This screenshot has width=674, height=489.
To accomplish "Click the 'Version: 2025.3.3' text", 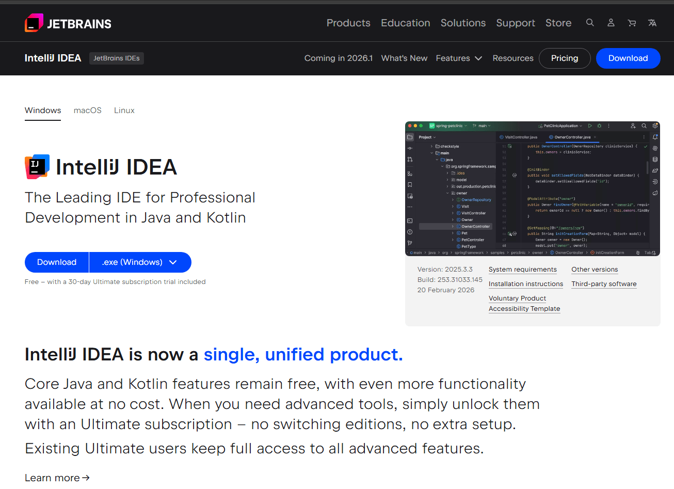I will coord(445,270).
